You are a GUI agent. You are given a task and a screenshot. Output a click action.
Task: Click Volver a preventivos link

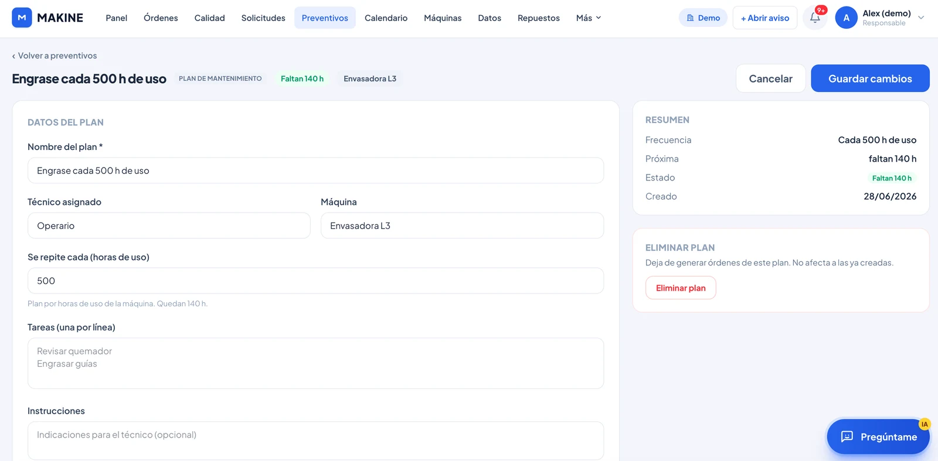point(54,56)
